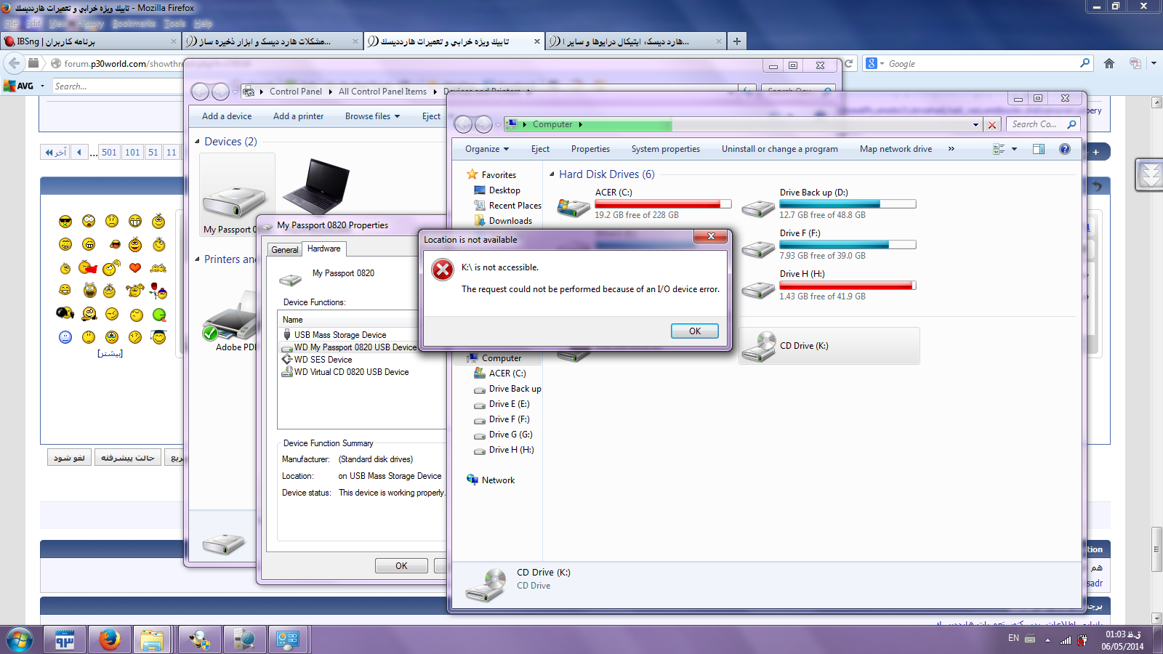1163x654 pixels.
Task: Select Desktop in navigation pane
Action: click(x=504, y=190)
